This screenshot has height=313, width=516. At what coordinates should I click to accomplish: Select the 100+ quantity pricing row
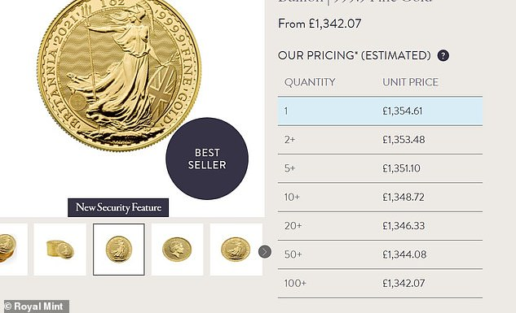(x=380, y=283)
